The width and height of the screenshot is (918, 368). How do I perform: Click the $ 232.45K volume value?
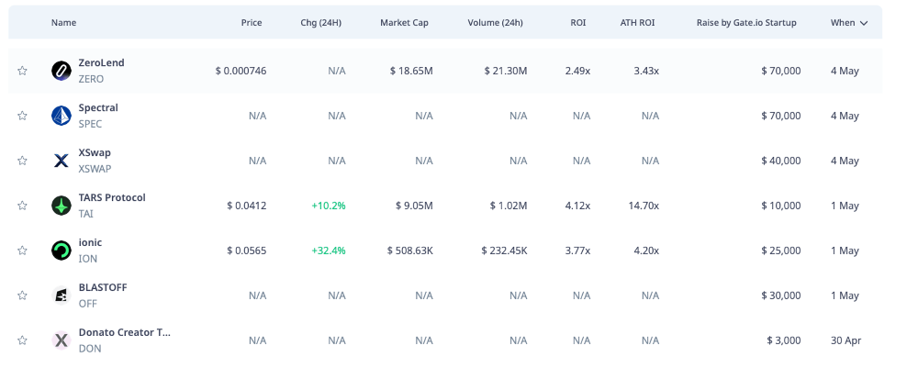click(505, 251)
